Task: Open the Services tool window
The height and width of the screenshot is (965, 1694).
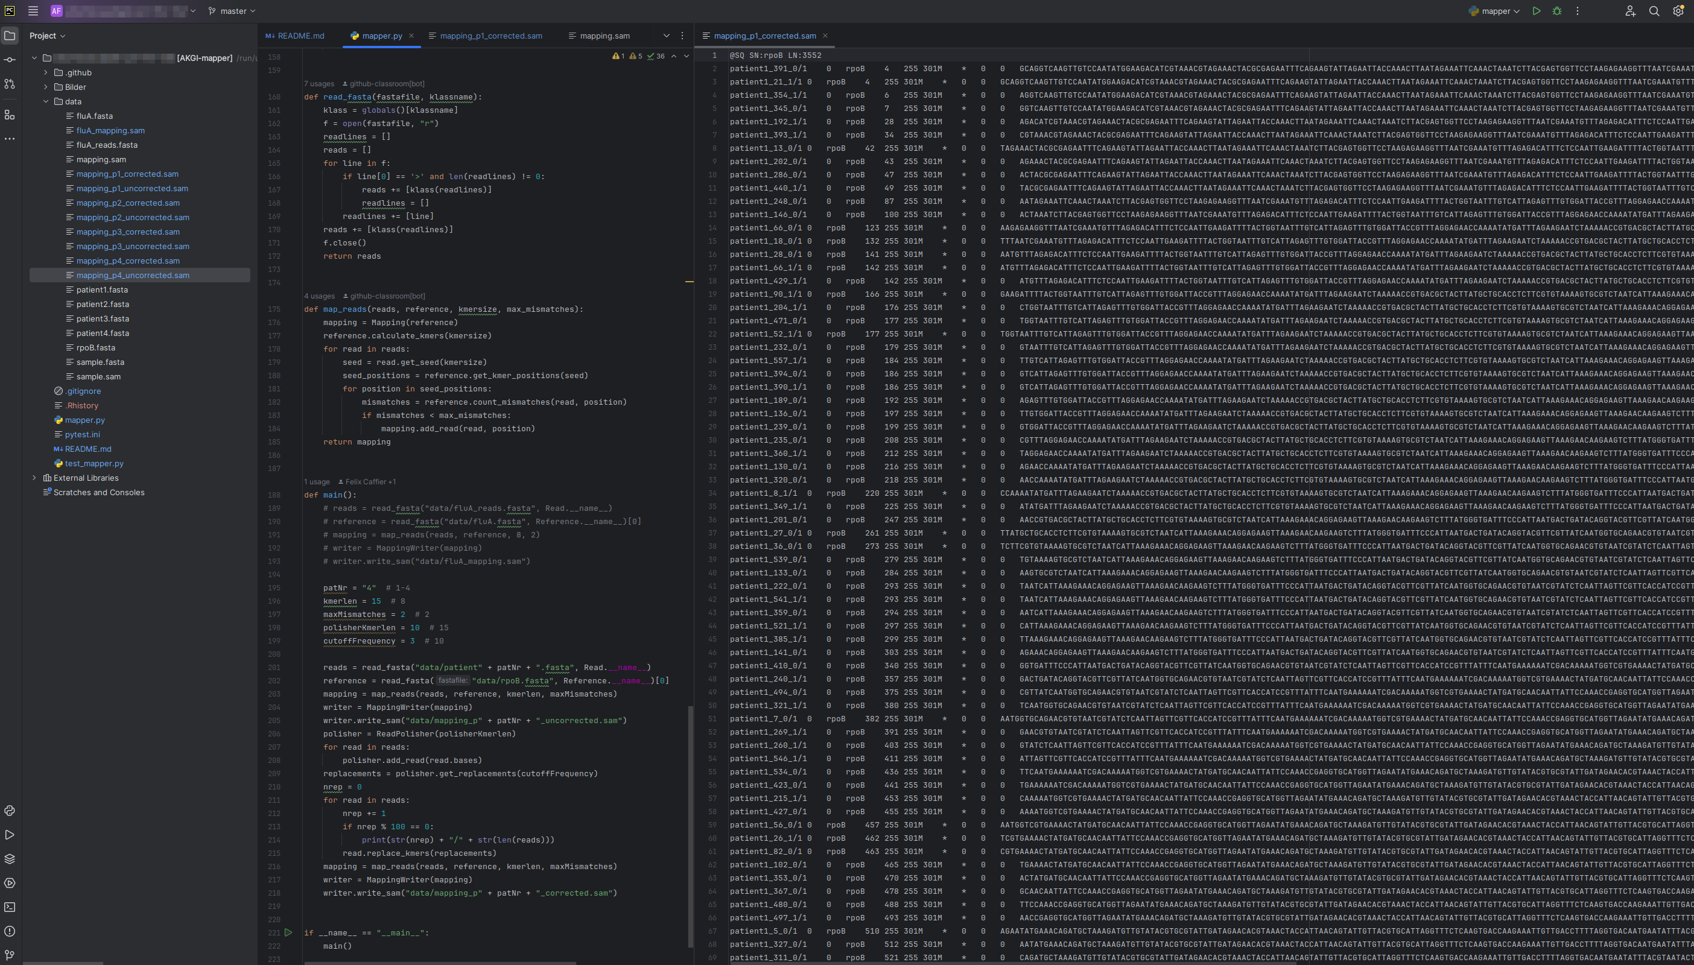Action: click(x=9, y=883)
